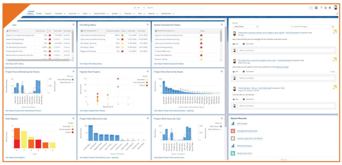Open the help question mark icon

tap(321, 8)
